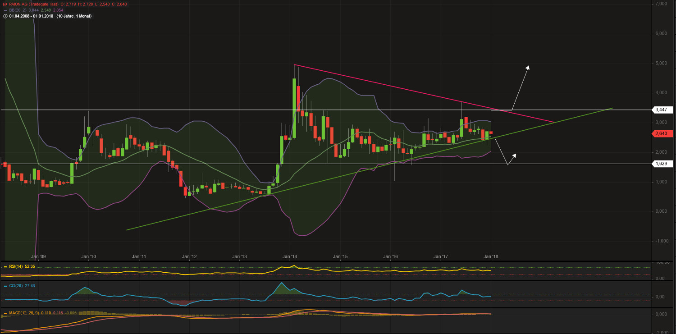Click the clock icon beside the date range
The width and height of the screenshot is (676, 334).
click(x=5, y=16)
